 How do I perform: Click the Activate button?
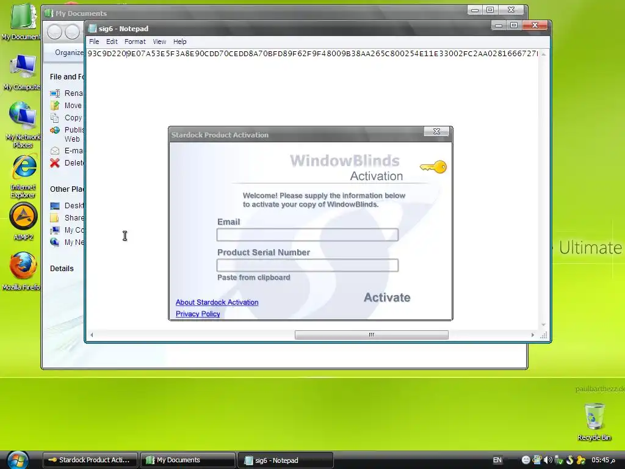point(387,297)
